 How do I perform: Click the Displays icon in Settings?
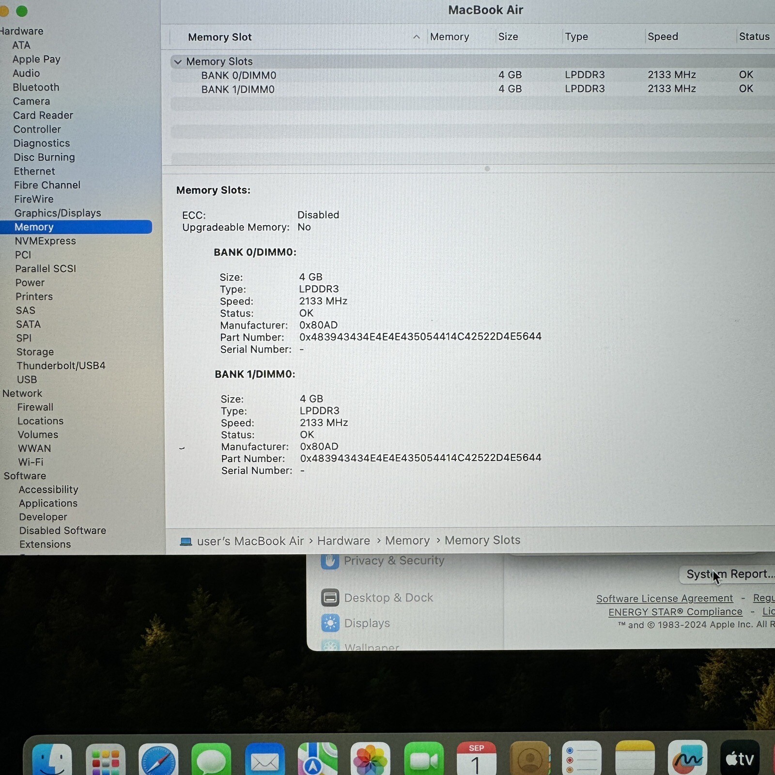(x=330, y=623)
